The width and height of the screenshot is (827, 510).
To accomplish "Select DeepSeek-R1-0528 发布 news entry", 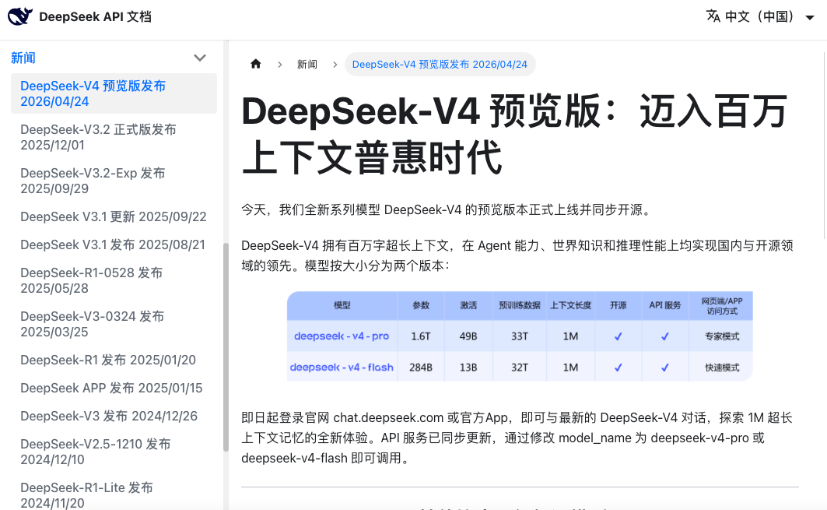I will click(91, 280).
